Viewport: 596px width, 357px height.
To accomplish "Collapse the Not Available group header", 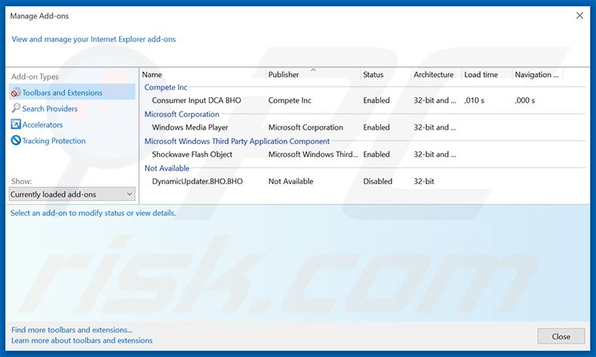I will click(167, 168).
